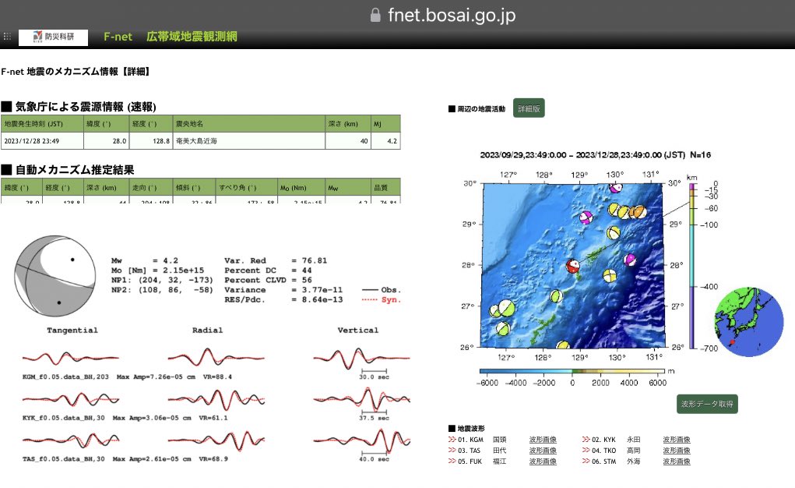Viewport: 795px width, 488px height.
Task: Click the Mj value 4.2 cell
Action: [x=386, y=141]
